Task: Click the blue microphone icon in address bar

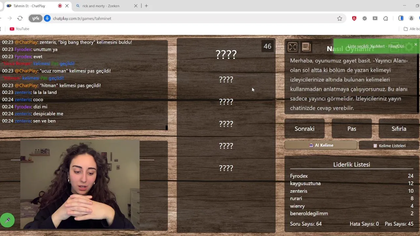Action: (47, 18)
